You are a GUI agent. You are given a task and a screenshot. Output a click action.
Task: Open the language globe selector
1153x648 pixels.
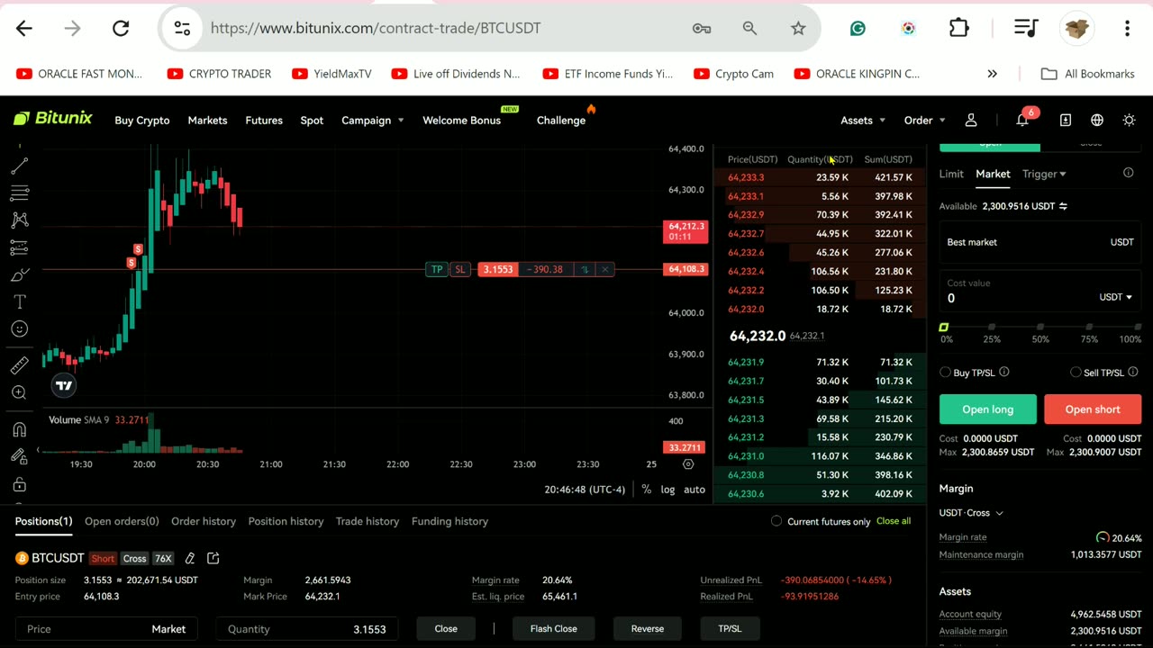coord(1097,120)
